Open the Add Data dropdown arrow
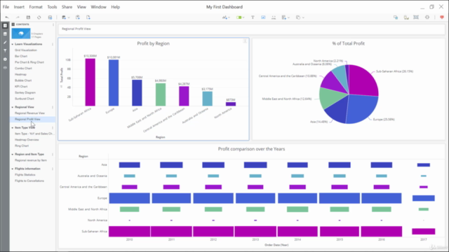This screenshot has height=252, width=449. click(x=69, y=17)
